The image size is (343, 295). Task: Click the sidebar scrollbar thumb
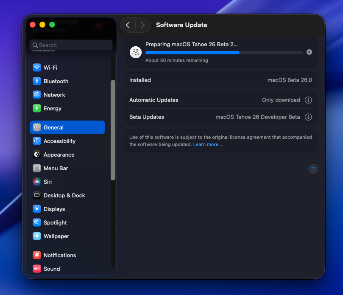113,130
